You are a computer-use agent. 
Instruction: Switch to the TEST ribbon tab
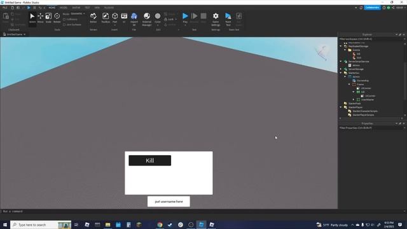(87, 8)
